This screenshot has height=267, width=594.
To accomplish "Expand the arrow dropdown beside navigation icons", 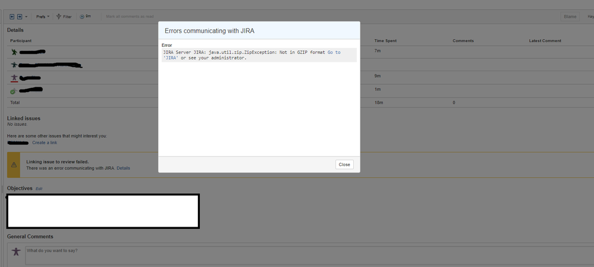I will point(26,17).
